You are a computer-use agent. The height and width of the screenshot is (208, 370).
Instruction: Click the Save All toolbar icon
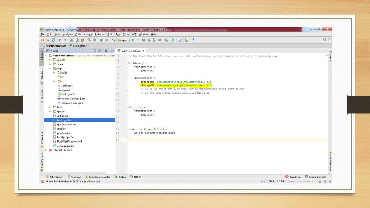click(x=48, y=40)
